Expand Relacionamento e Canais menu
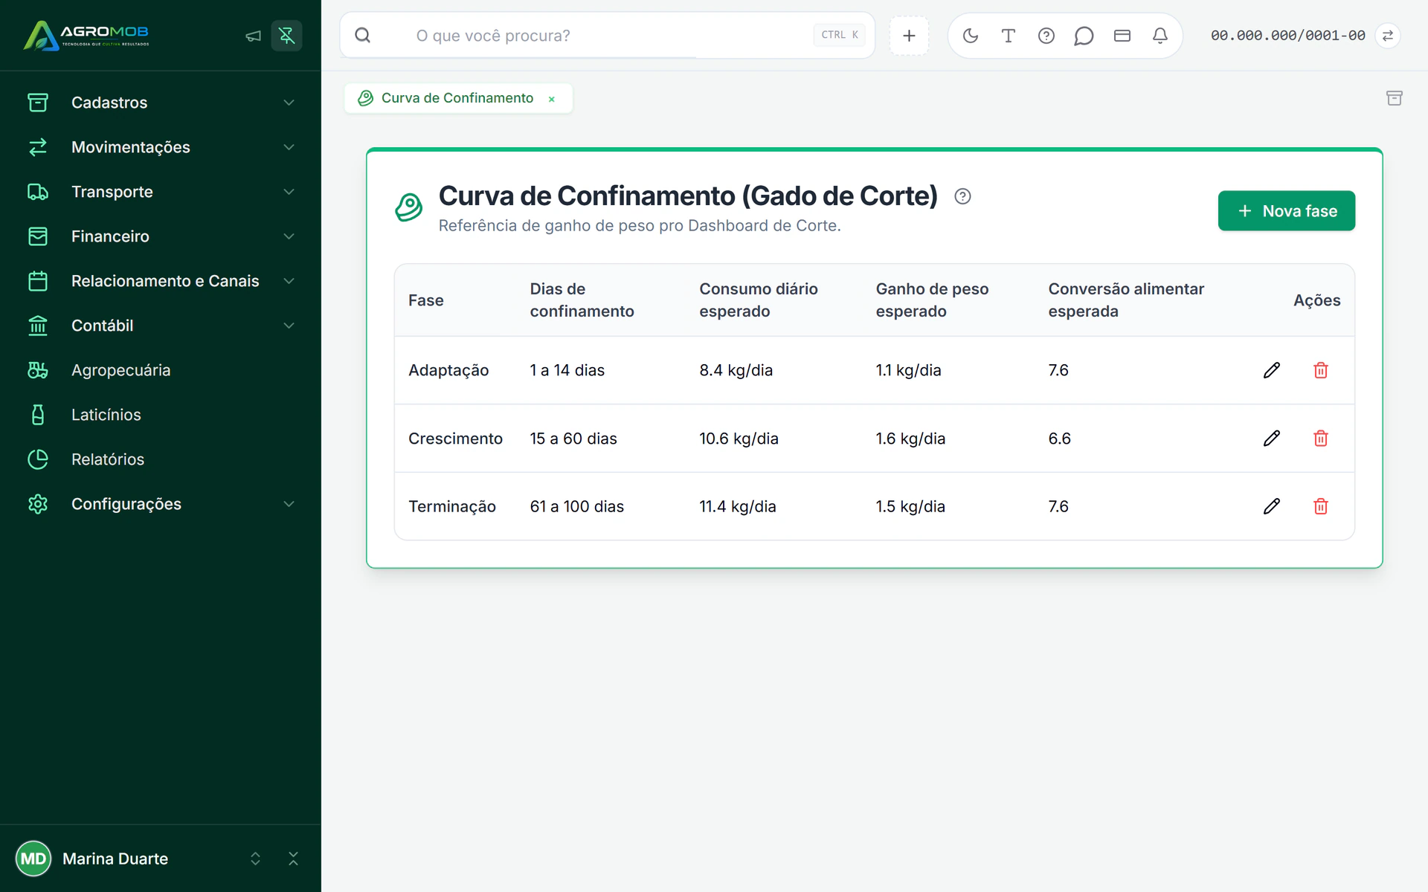 point(161,281)
